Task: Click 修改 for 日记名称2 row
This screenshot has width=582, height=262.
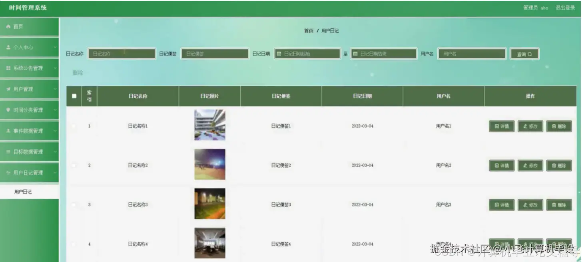Action: [530, 165]
